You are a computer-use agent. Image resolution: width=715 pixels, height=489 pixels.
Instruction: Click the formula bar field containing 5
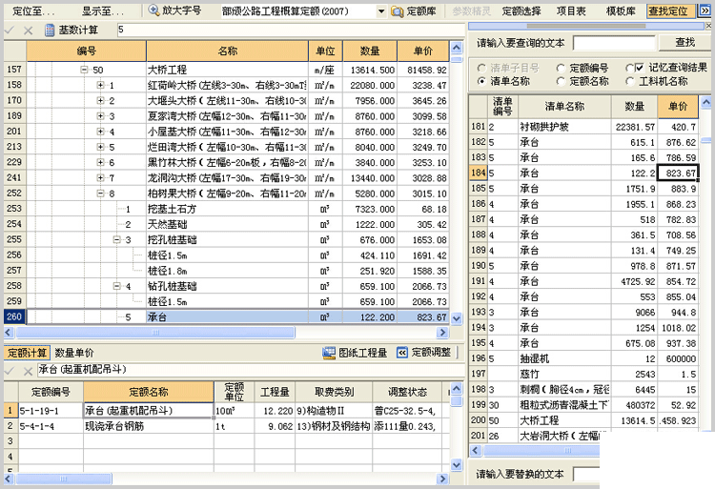point(290,31)
